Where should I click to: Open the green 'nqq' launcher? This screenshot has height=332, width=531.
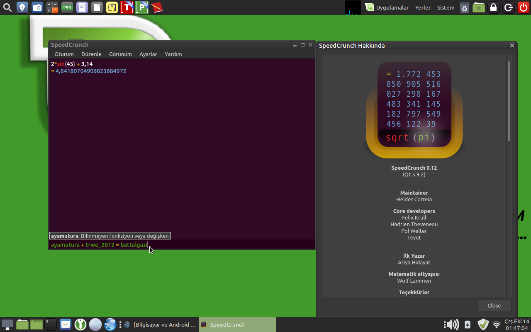click(x=67, y=7)
